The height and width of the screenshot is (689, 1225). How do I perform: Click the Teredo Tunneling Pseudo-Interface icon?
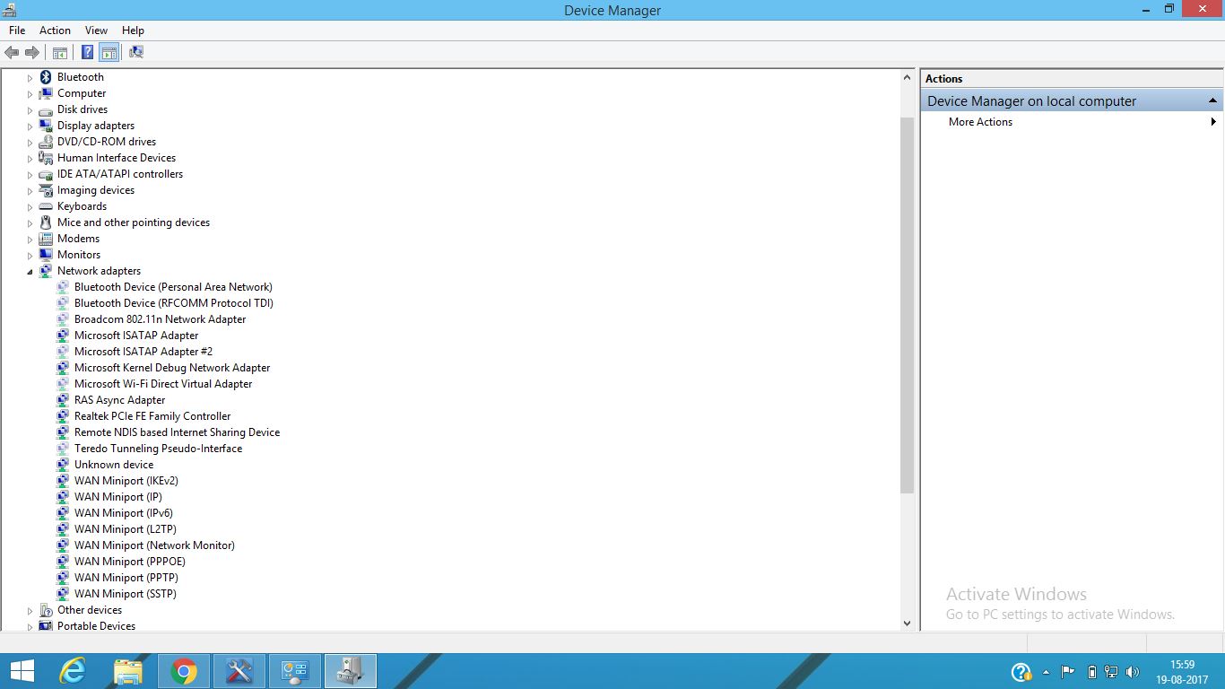click(63, 449)
